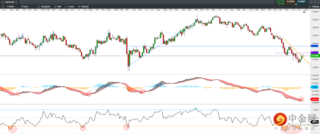
Task: Click the circled 1 GBP/USD icon
Action: pos(2,2)
